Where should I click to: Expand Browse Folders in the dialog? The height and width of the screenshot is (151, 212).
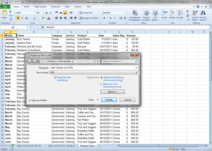click(x=38, y=100)
